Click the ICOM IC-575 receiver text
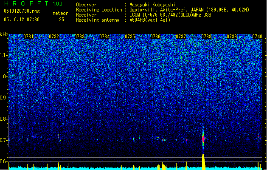 [171, 15]
